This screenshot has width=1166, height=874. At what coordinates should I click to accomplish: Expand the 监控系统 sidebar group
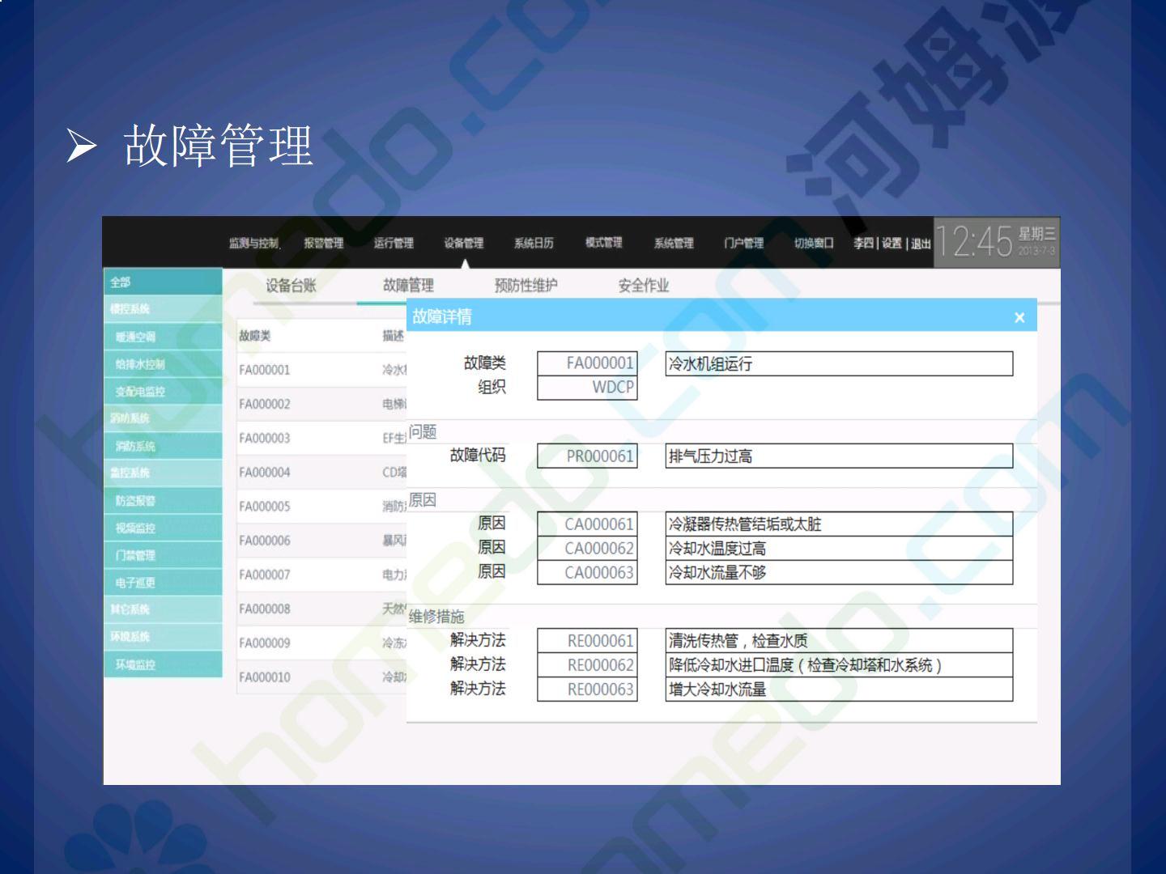pyautogui.click(x=163, y=473)
